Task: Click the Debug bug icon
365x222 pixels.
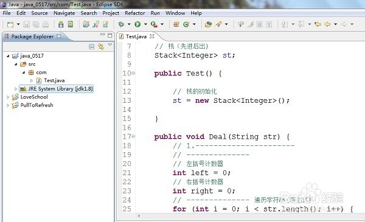Action: coord(121,24)
